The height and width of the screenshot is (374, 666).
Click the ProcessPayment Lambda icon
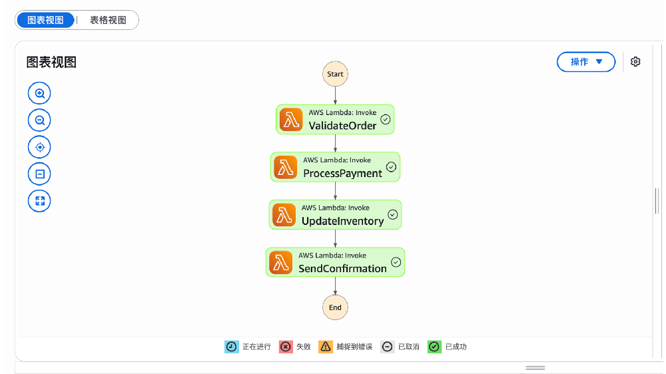coord(286,167)
